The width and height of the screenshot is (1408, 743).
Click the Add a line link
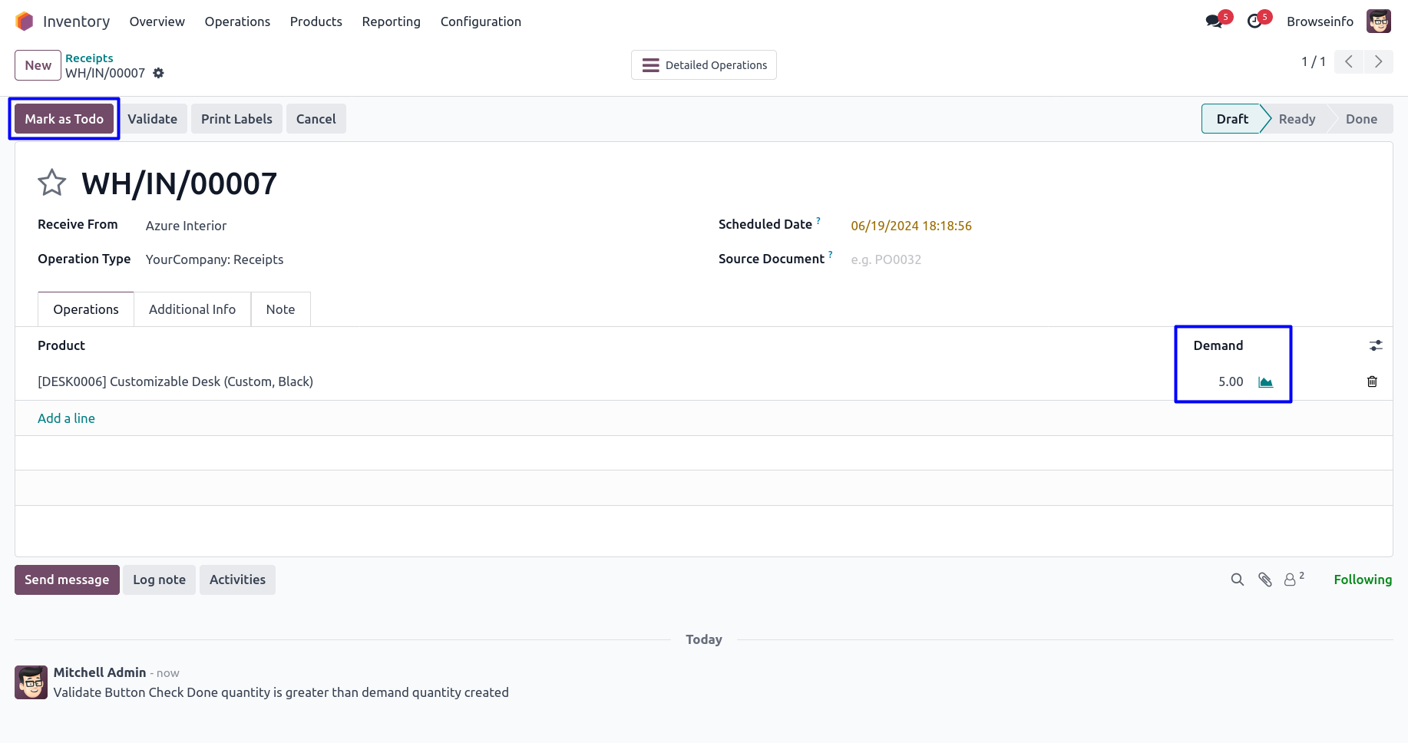tap(67, 418)
